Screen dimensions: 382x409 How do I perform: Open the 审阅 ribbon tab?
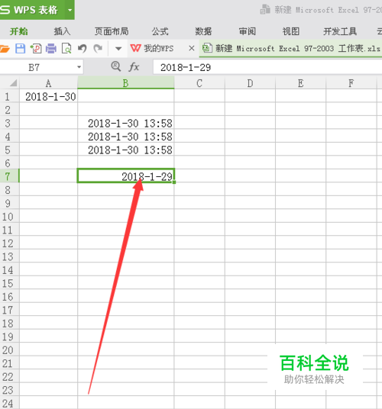[248, 31]
